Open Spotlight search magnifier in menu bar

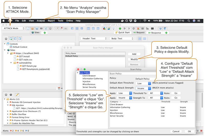point(189,21)
